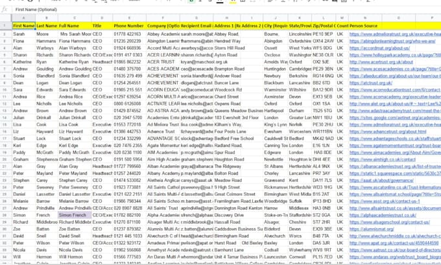The height and width of the screenshot is (265, 441).
Task: Select address cell 'Storrs Hill Road'
Action: [227, 48]
